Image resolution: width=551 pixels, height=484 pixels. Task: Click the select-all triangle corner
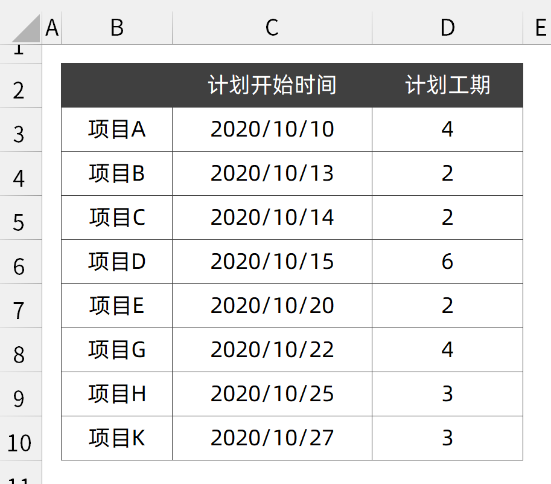click(26, 28)
